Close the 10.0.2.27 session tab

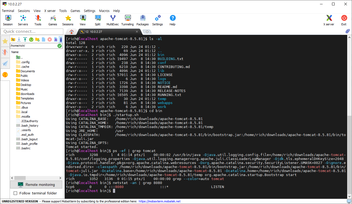pos(137,32)
